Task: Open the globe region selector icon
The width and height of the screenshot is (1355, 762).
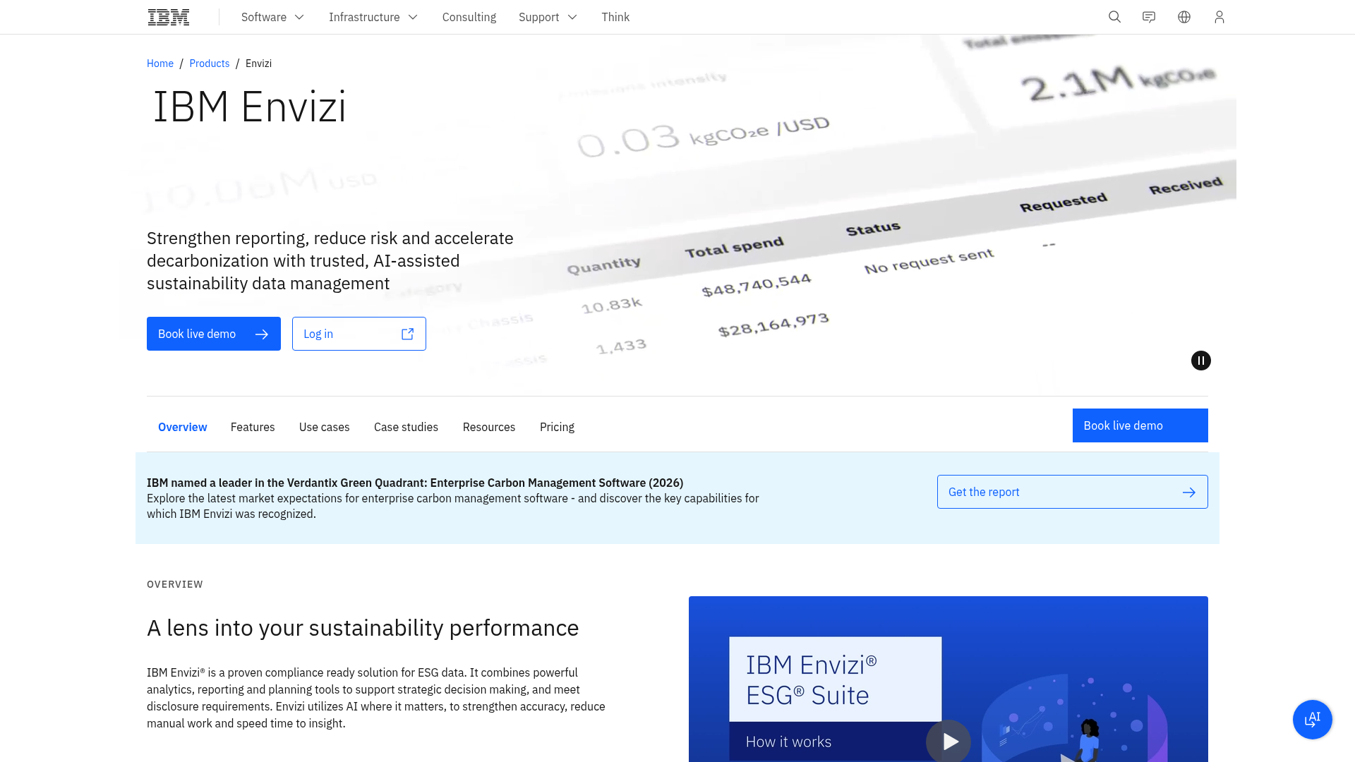Action: point(1184,17)
